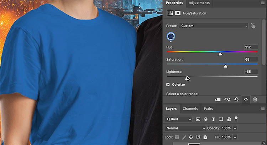Expand the Opacity slider arrow
The height and width of the screenshot is (145, 267).
coord(235,128)
